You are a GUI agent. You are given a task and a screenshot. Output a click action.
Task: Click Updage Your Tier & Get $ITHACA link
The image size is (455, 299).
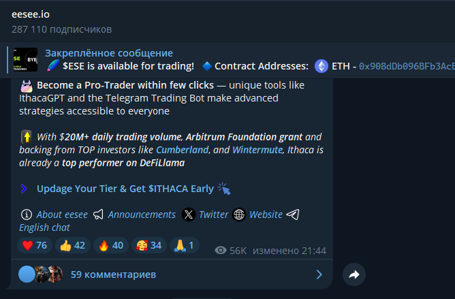tap(125, 189)
